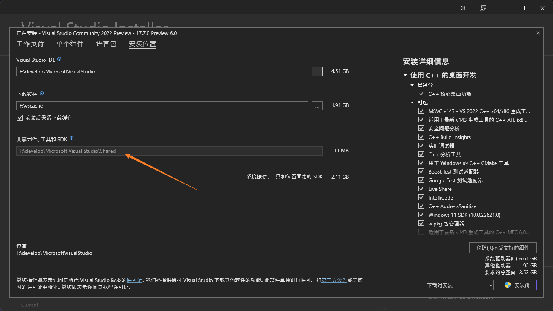This screenshot has width=553, height=311.
Task: Click the Visual Studio IDE path field
Action: point(162,72)
